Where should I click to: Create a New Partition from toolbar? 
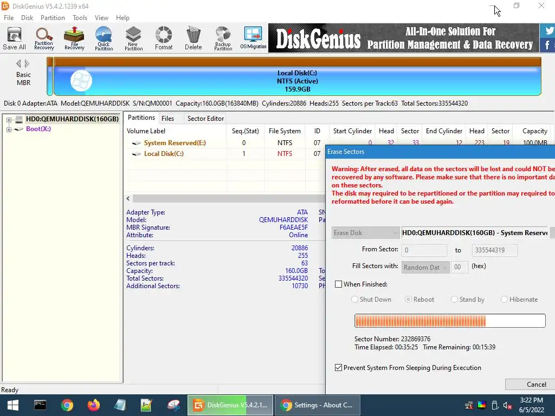click(x=133, y=38)
